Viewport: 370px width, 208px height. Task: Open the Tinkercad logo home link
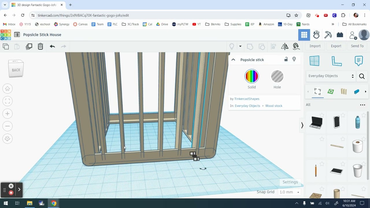6,35
